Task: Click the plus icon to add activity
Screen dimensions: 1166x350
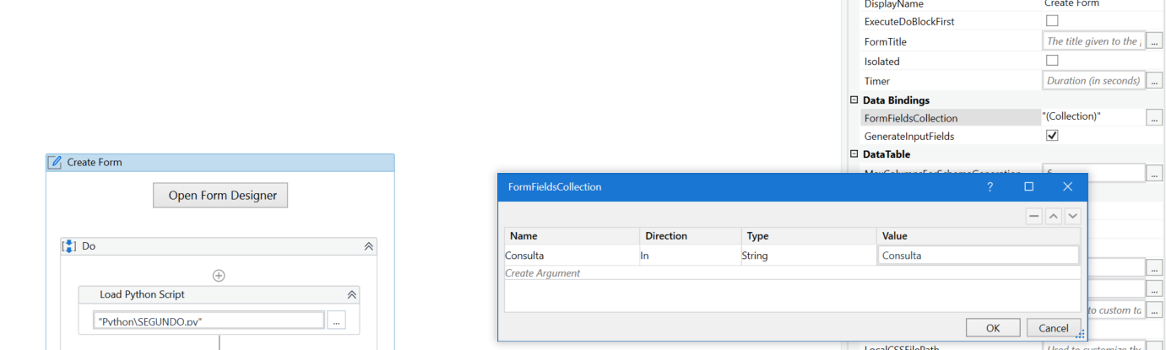Action: [219, 275]
